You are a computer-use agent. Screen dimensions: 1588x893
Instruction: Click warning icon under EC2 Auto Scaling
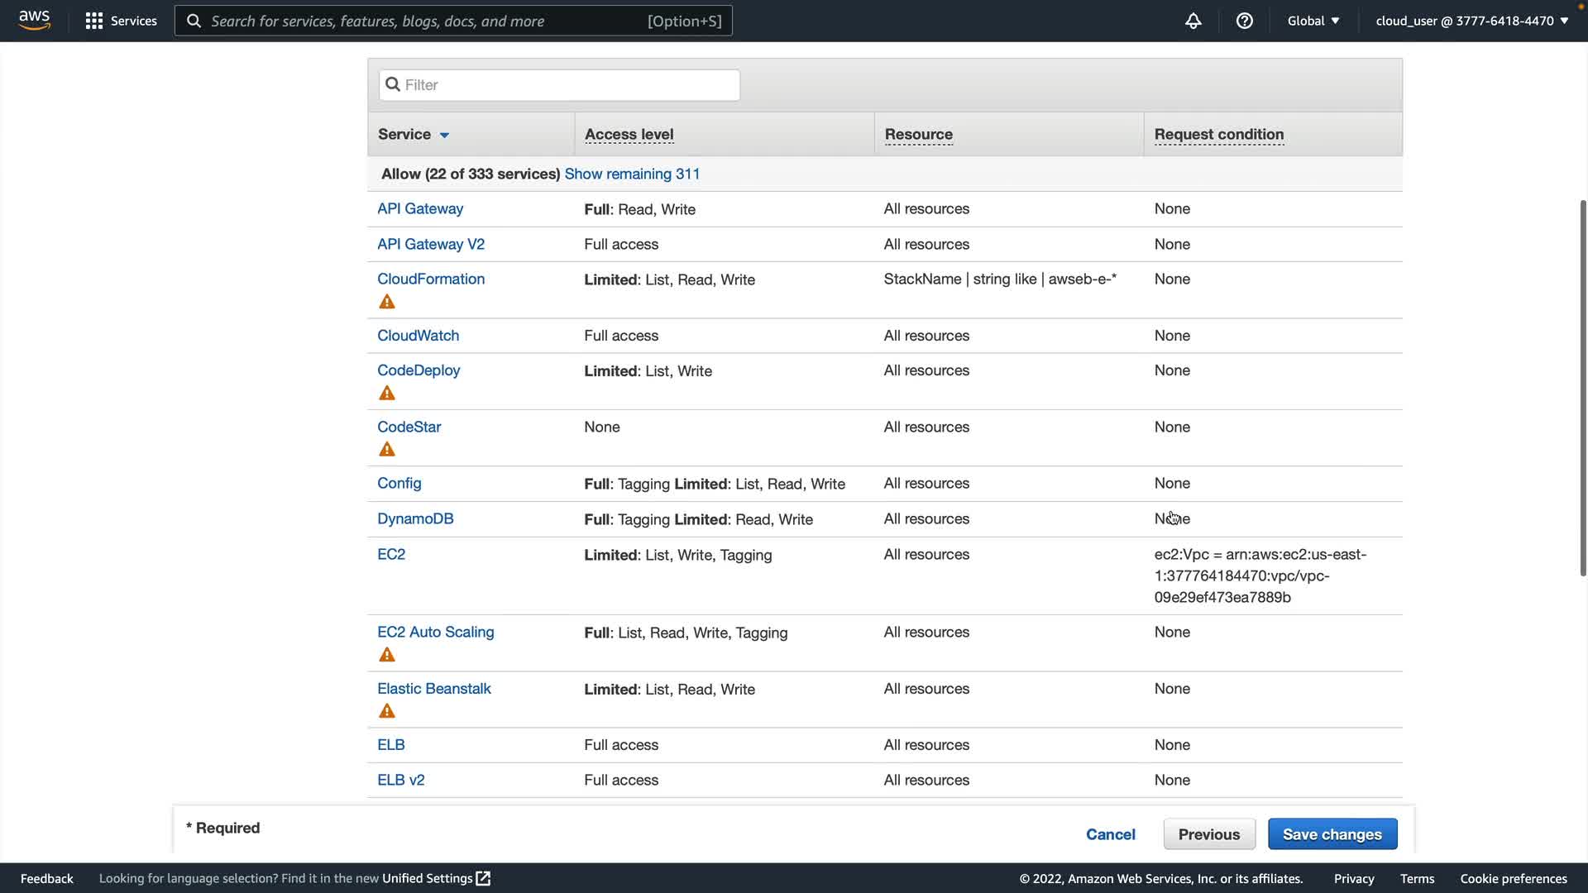[386, 655]
